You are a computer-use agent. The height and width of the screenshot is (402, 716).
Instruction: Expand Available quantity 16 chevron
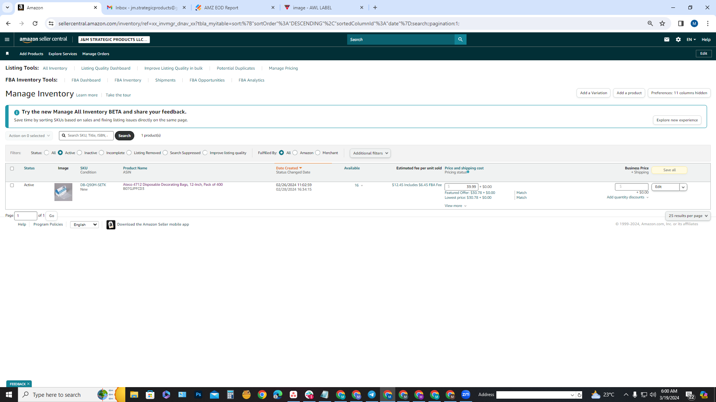[362, 186]
